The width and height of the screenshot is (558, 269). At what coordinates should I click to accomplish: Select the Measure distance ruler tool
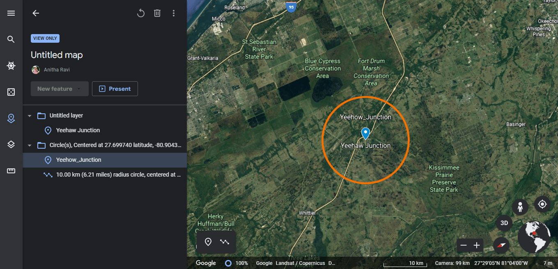click(x=11, y=171)
